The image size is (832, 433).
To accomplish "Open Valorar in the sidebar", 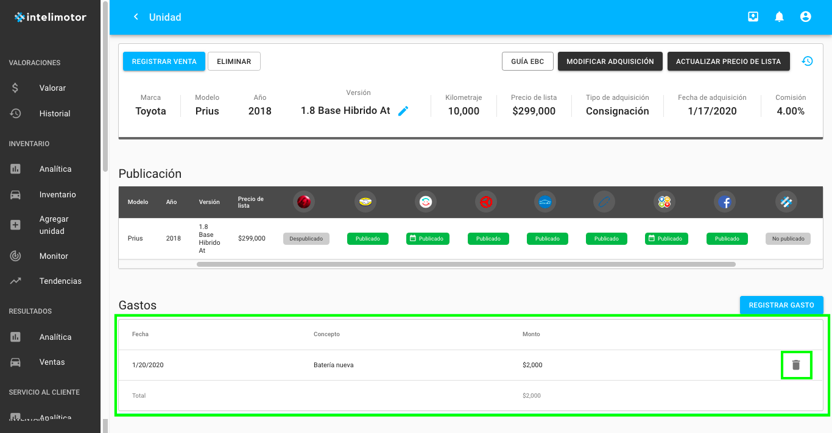I will [52, 88].
